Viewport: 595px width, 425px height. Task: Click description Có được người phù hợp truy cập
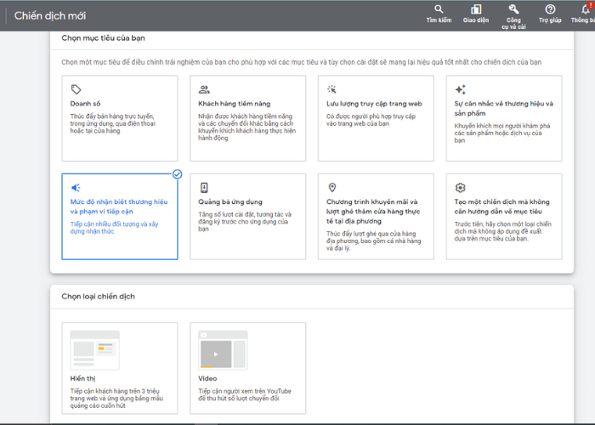(x=371, y=120)
